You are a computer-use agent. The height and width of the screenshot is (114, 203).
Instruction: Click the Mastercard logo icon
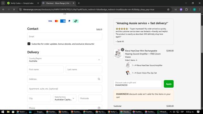(56, 21)
